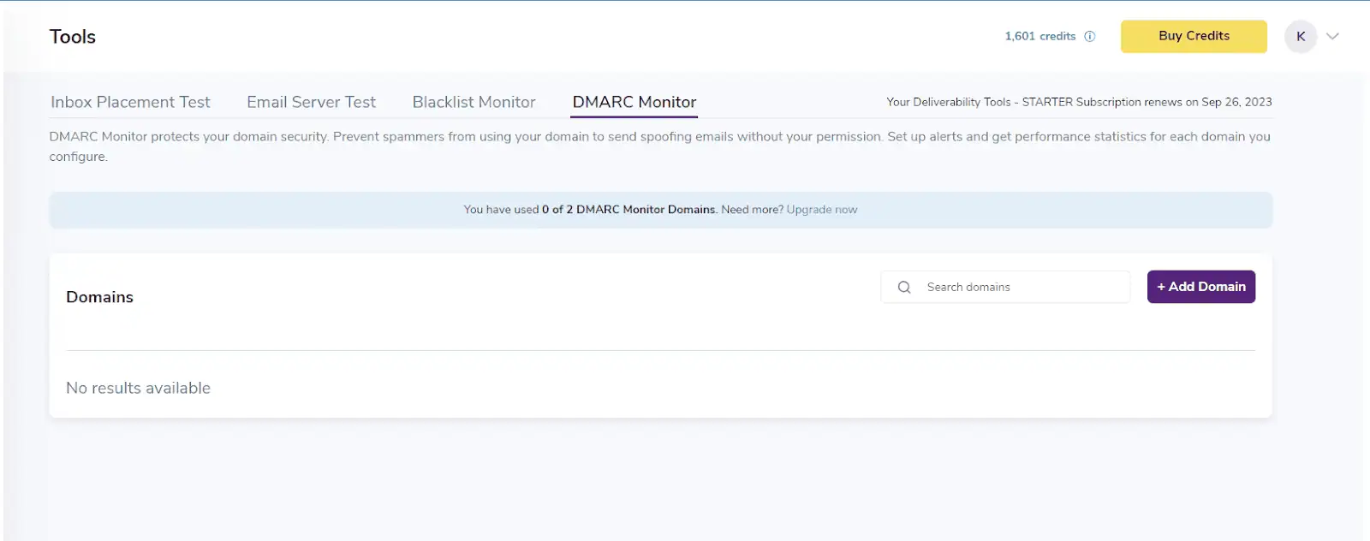This screenshot has width=1370, height=541.
Task: Follow the Upgrade now link
Action: (x=821, y=210)
